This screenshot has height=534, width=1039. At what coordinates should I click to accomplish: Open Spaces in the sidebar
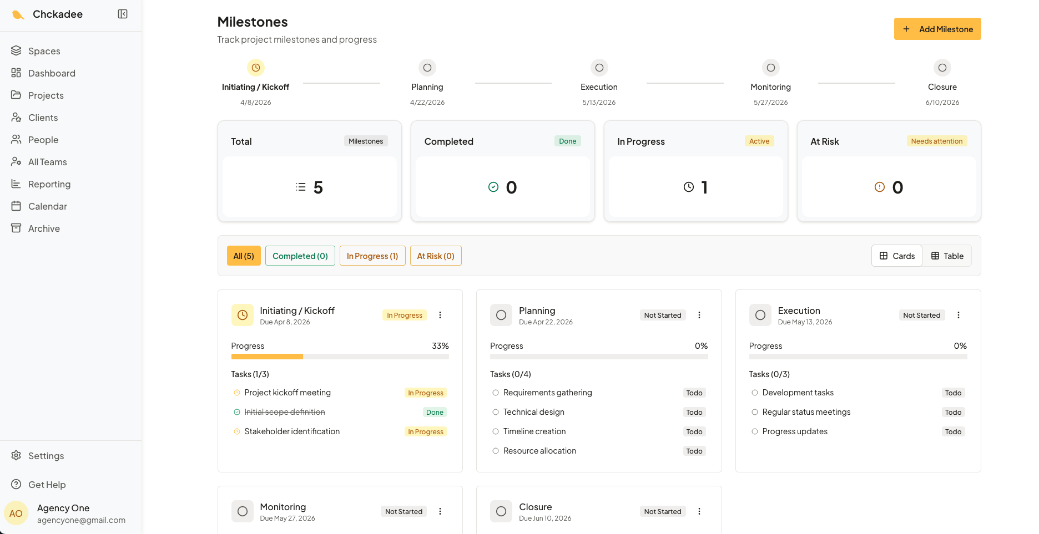click(44, 51)
